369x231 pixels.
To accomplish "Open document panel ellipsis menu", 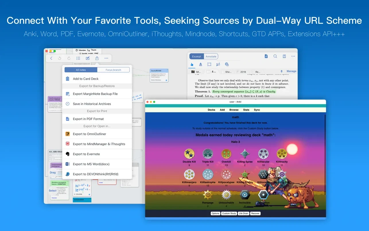I will pyautogui.click(x=293, y=56).
